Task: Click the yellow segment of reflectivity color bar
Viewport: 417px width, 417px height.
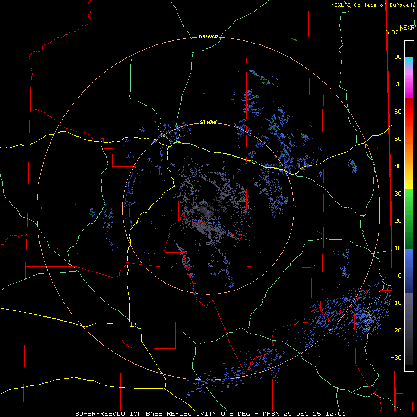Action: click(409, 181)
